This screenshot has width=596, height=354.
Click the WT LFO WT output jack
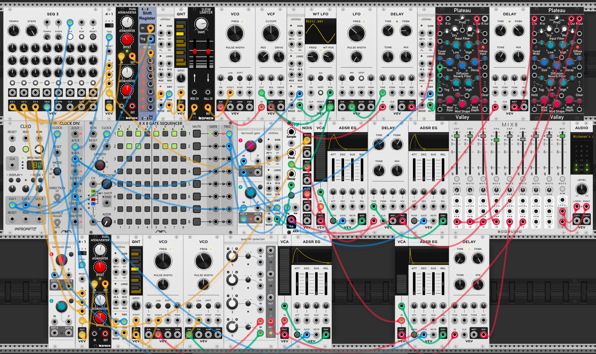click(330, 107)
